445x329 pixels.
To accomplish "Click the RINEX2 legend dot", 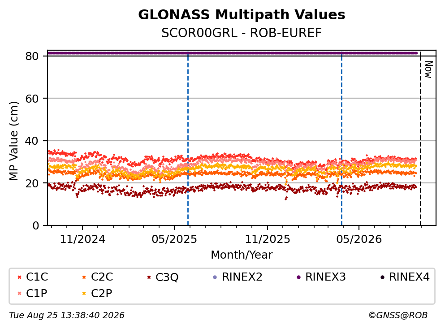I will [x=215, y=277].
